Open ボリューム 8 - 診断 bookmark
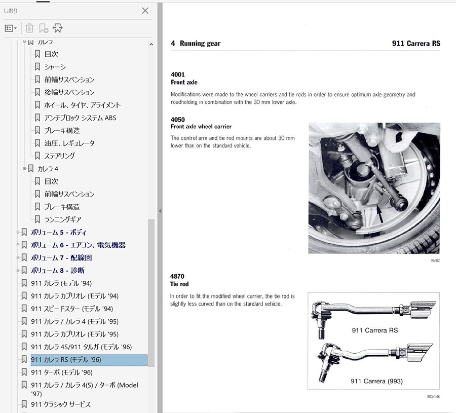This screenshot has height=413, width=456. [x=58, y=271]
